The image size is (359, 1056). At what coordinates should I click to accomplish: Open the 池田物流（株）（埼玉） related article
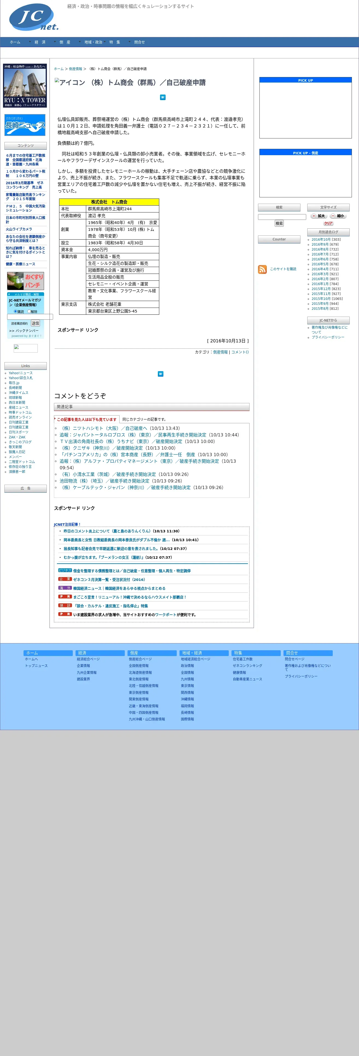tap(104, 481)
